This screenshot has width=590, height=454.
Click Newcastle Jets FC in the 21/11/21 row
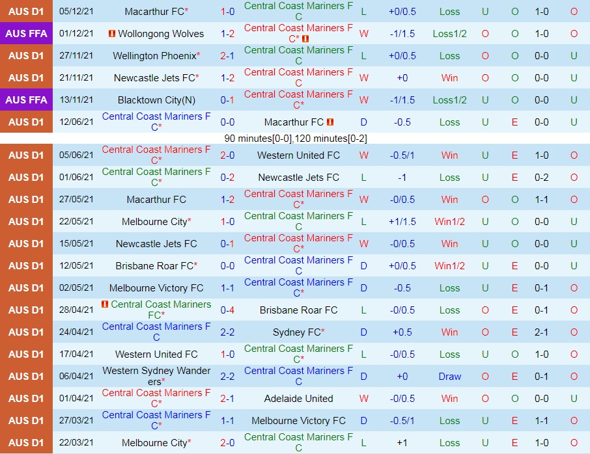(x=154, y=78)
